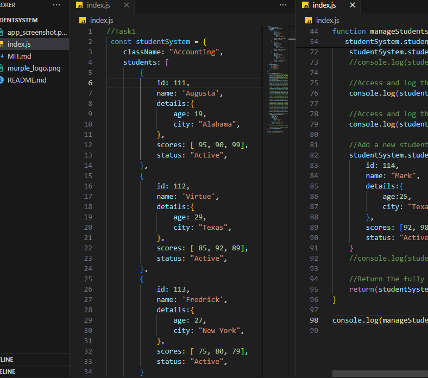Screen dimensions: 428x378
Task: Expand the TIMELINE section
Action: click(34, 371)
